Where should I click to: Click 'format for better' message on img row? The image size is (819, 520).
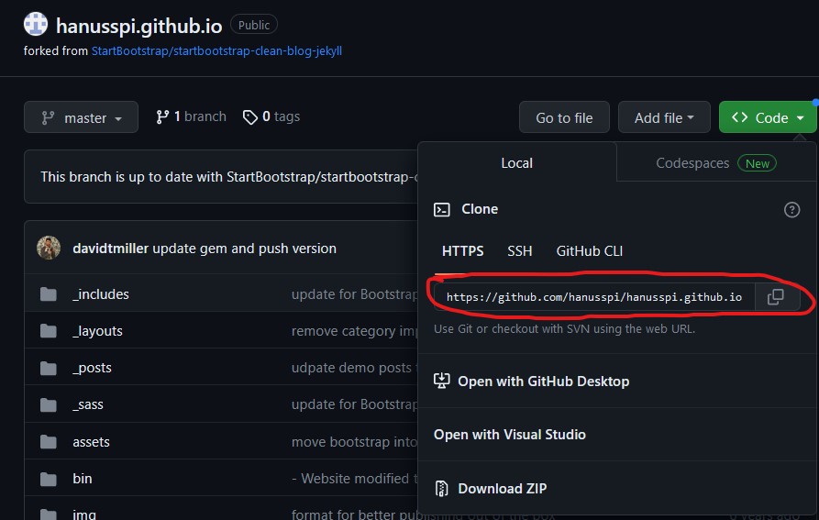click(355, 514)
